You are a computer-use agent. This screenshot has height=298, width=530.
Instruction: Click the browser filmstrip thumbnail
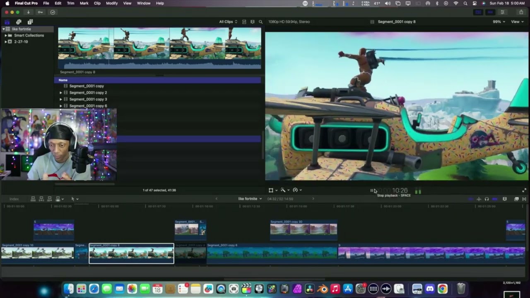click(x=159, y=48)
